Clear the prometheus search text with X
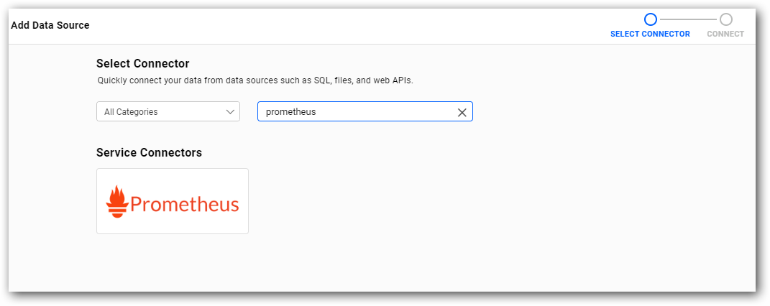The width and height of the screenshot is (770, 306). tap(462, 112)
